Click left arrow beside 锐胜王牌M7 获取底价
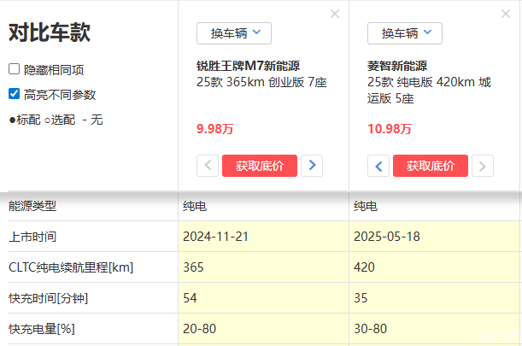The height and width of the screenshot is (346, 522). coord(208,166)
